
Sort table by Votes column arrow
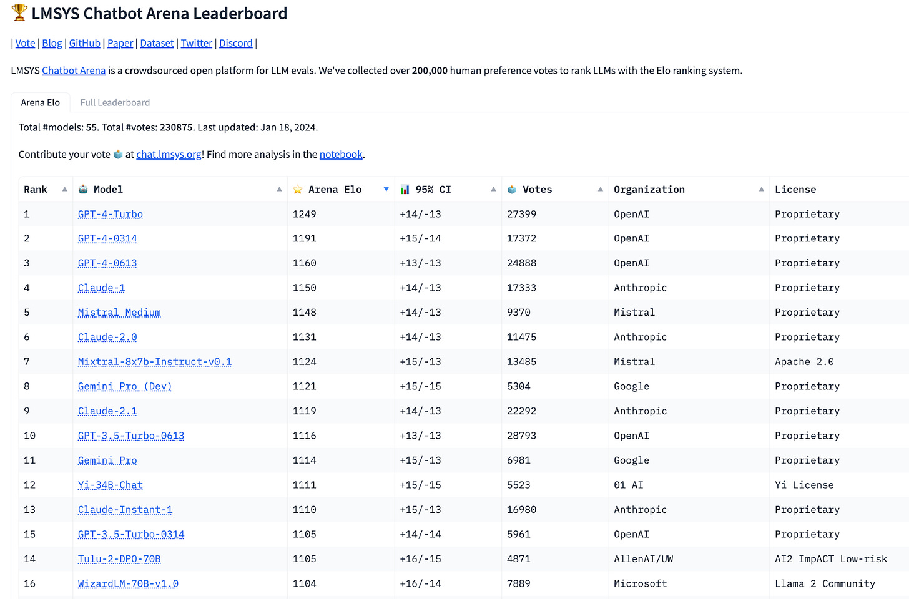(x=601, y=189)
